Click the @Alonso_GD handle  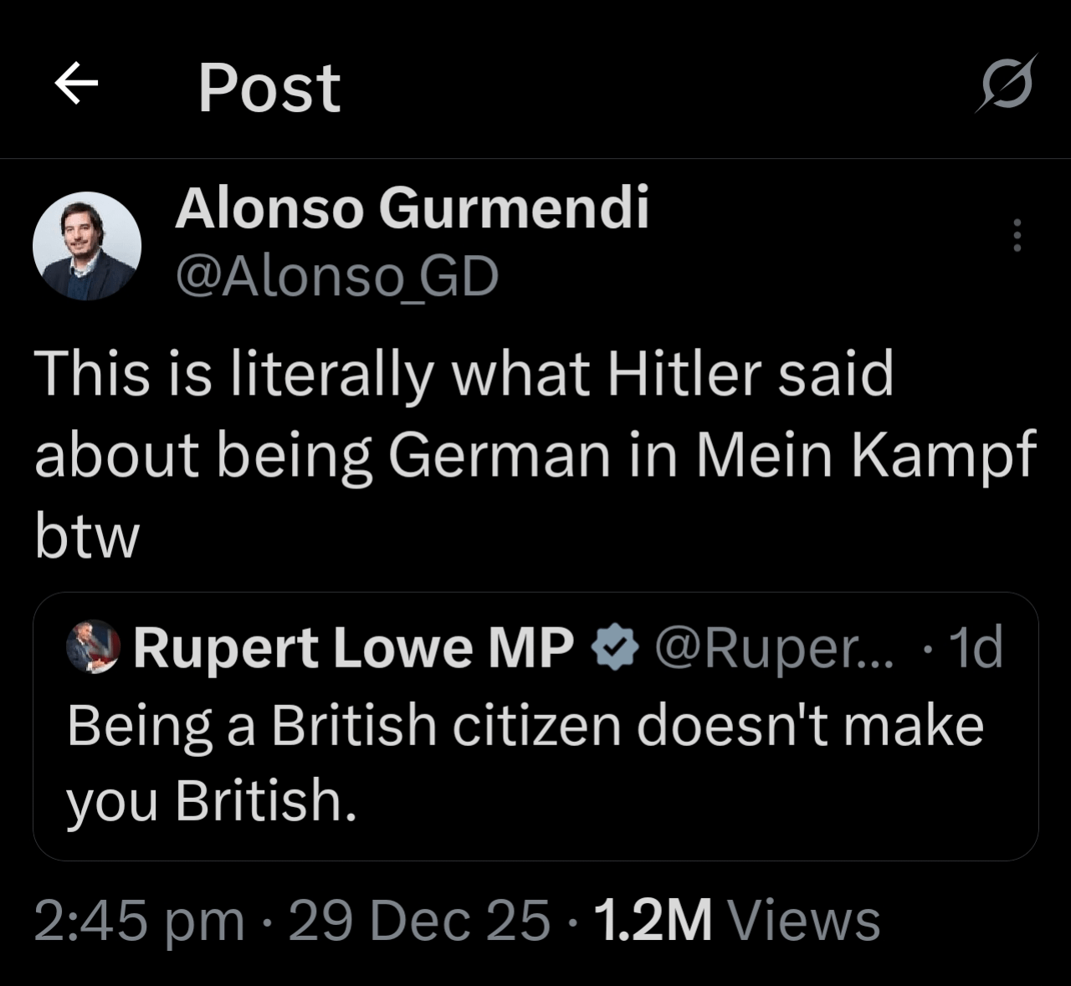tap(336, 277)
